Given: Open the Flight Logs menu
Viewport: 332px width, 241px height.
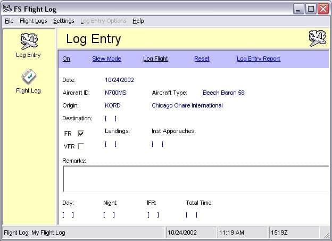Looking at the screenshot, I should point(33,21).
